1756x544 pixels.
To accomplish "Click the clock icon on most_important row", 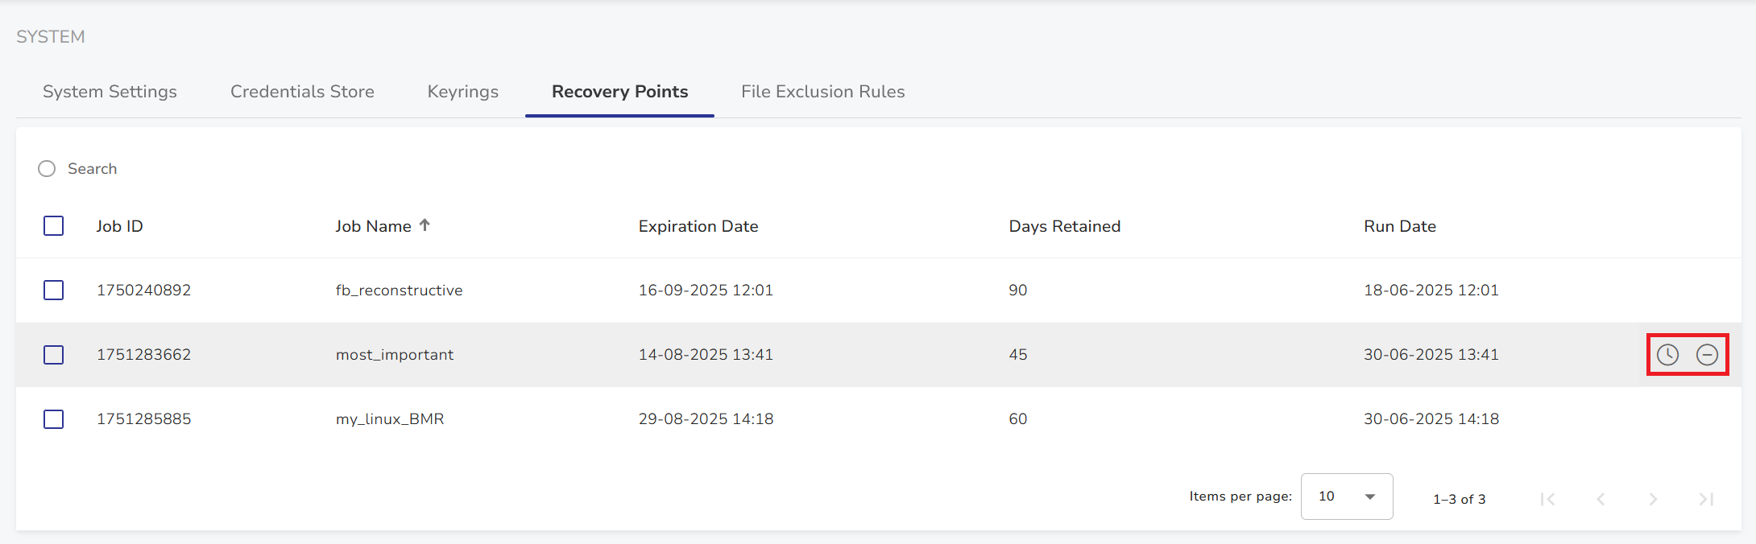I will [1667, 355].
